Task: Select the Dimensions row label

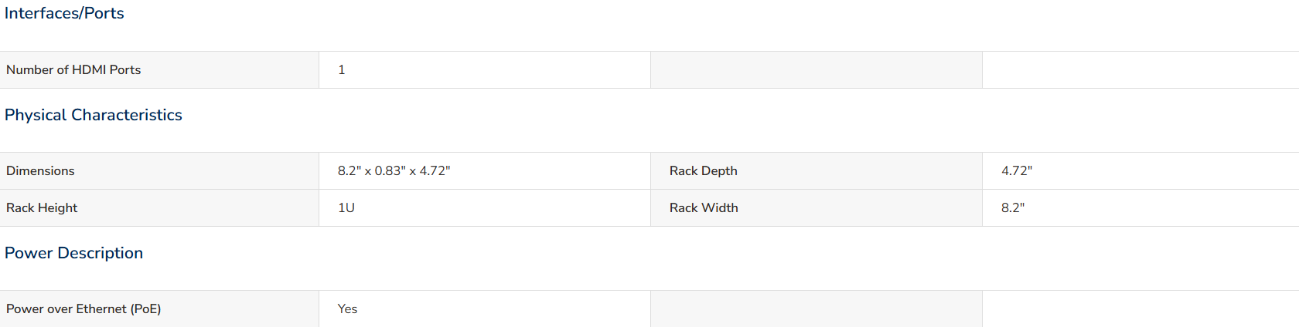Action: click(x=40, y=170)
